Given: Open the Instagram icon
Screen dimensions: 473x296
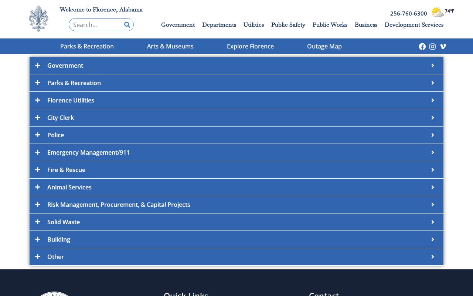Looking at the screenshot, I should [x=433, y=46].
